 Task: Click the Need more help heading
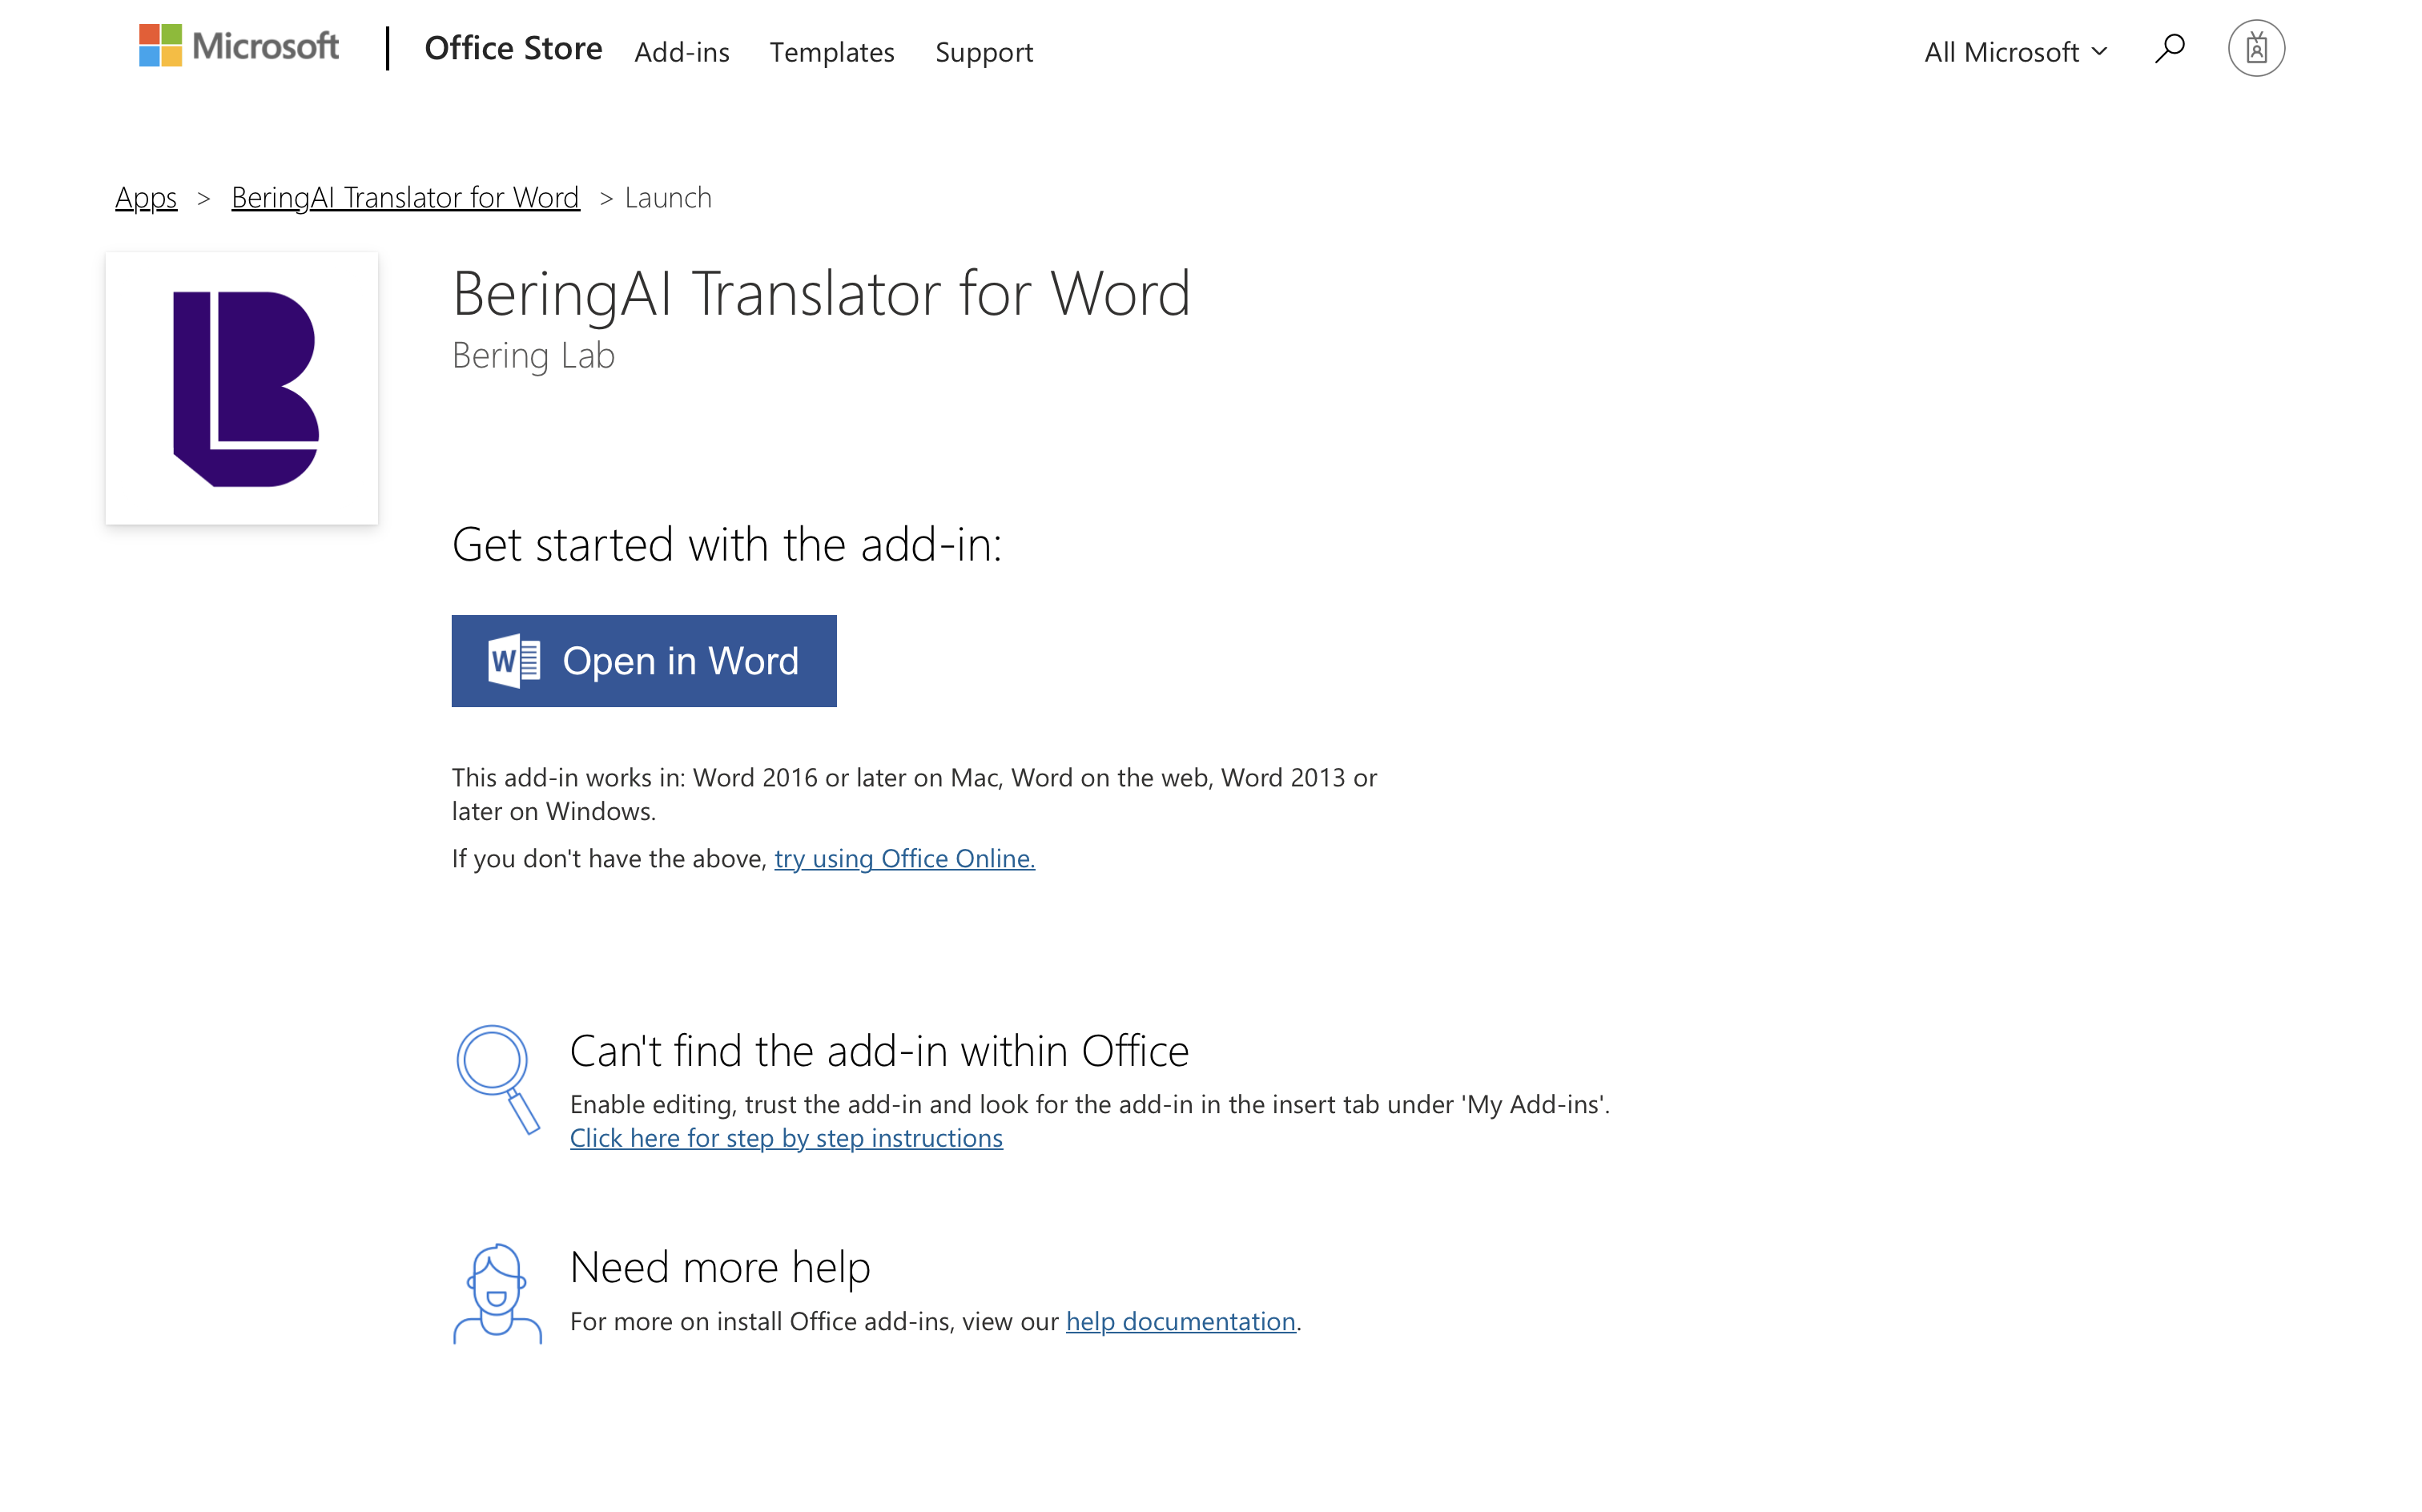pyautogui.click(x=720, y=1267)
